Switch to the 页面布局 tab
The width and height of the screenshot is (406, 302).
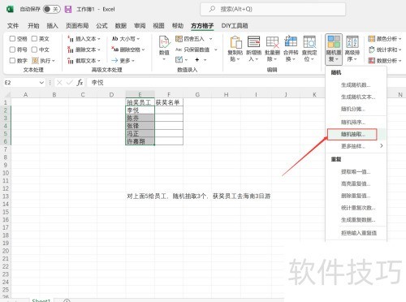(x=77, y=26)
